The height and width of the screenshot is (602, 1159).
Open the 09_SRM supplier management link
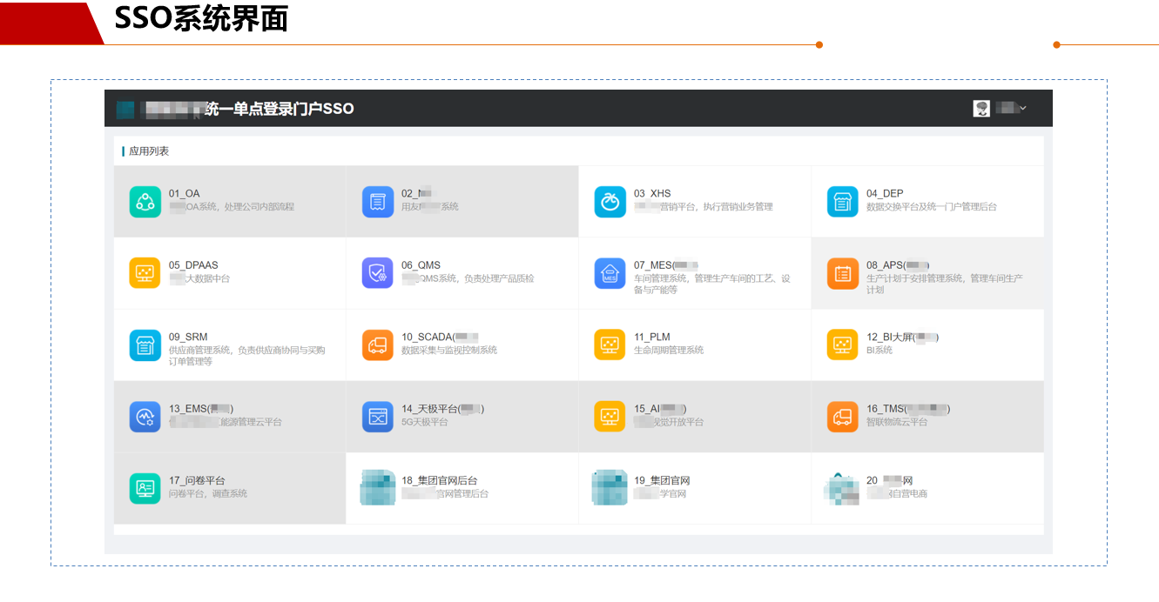pos(188,337)
